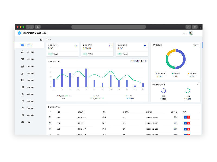Go forward using browser forward arrow

(x=32, y=27)
